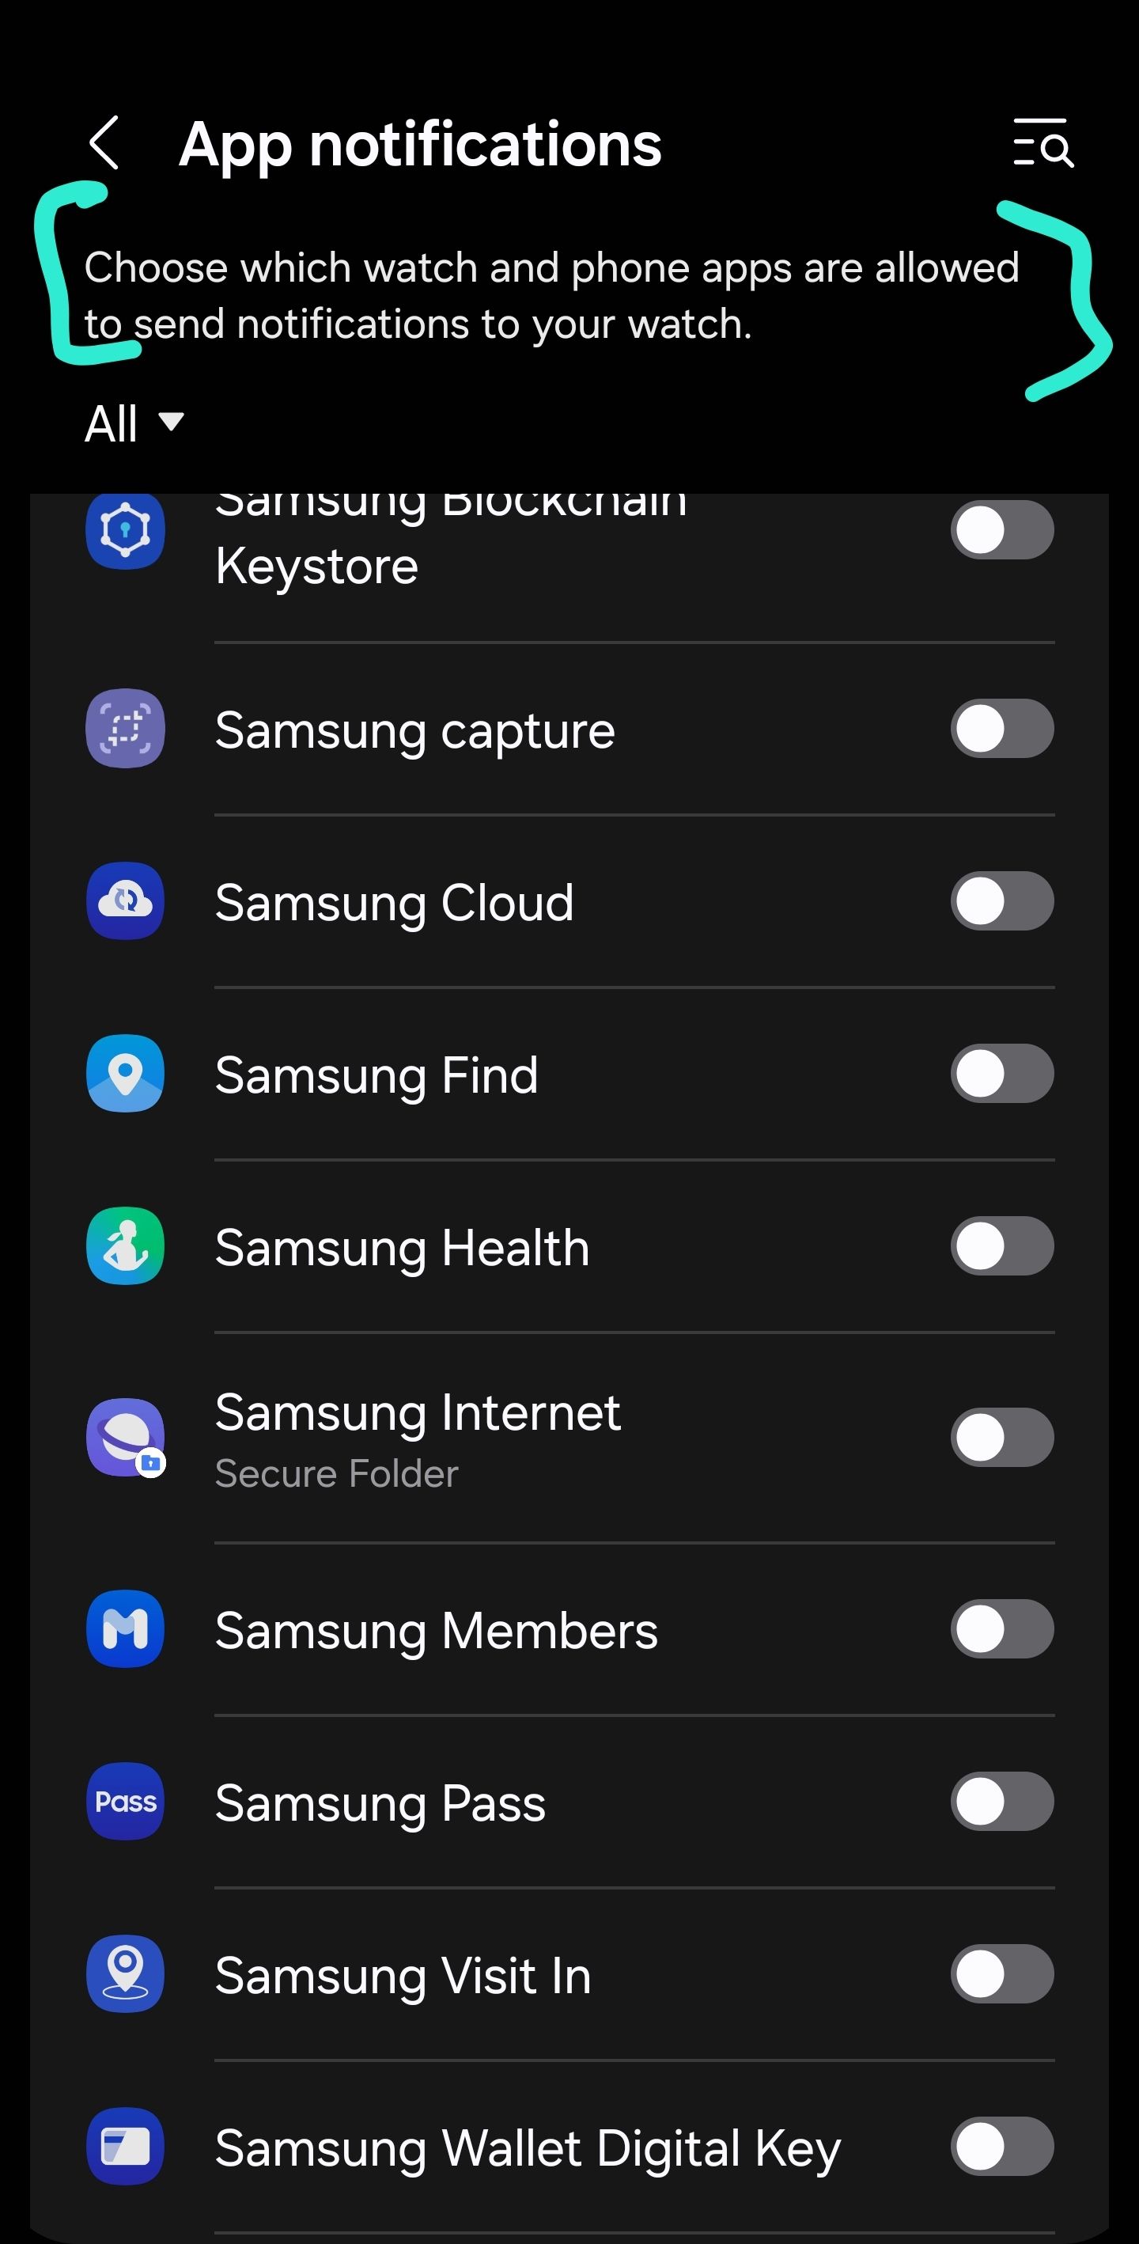The height and width of the screenshot is (2244, 1139).
Task: Open the search filter icon
Action: tap(1042, 143)
